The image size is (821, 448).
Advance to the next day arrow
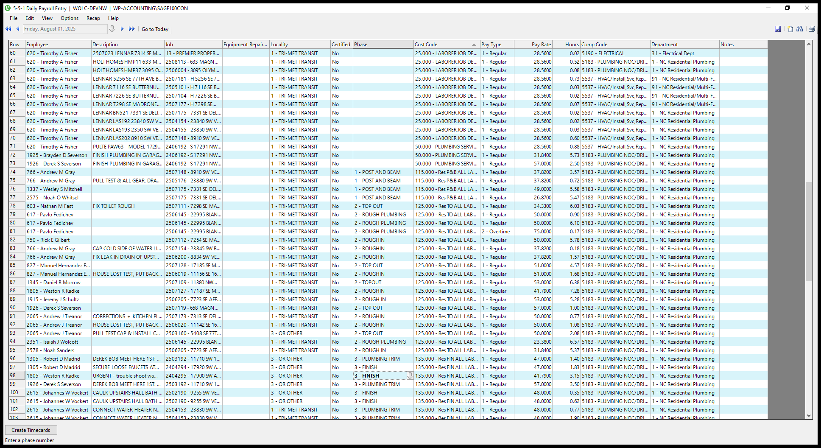[122, 29]
